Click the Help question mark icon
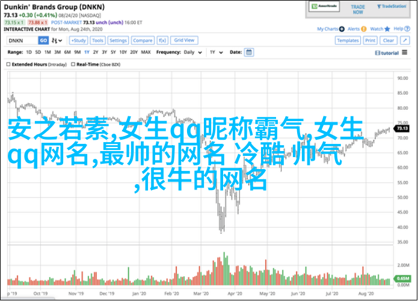The image size is (418, 301). [x=407, y=29]
